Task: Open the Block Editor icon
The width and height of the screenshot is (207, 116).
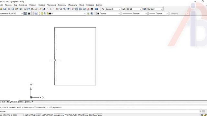Action: pos(40,9)
